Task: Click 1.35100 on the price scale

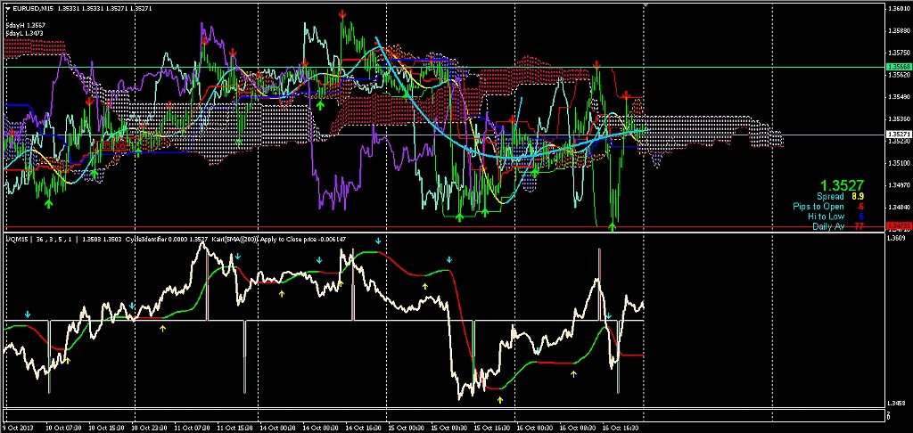Action: coord(897,163)
